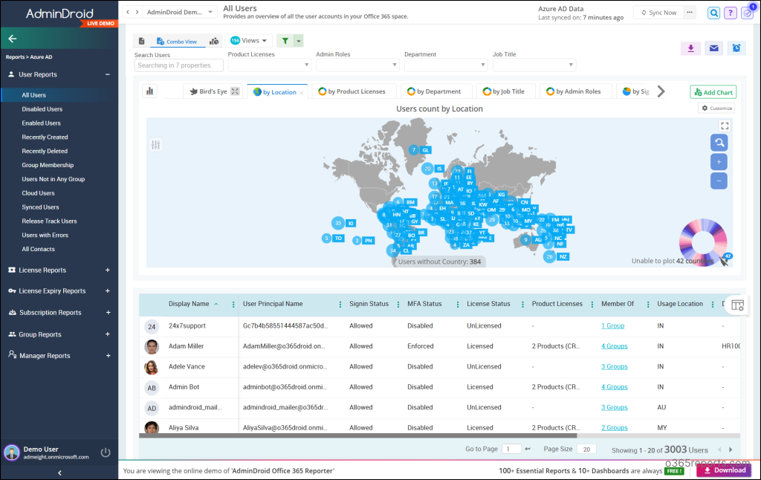Open the Product Licenses filter dropdown

269,65
